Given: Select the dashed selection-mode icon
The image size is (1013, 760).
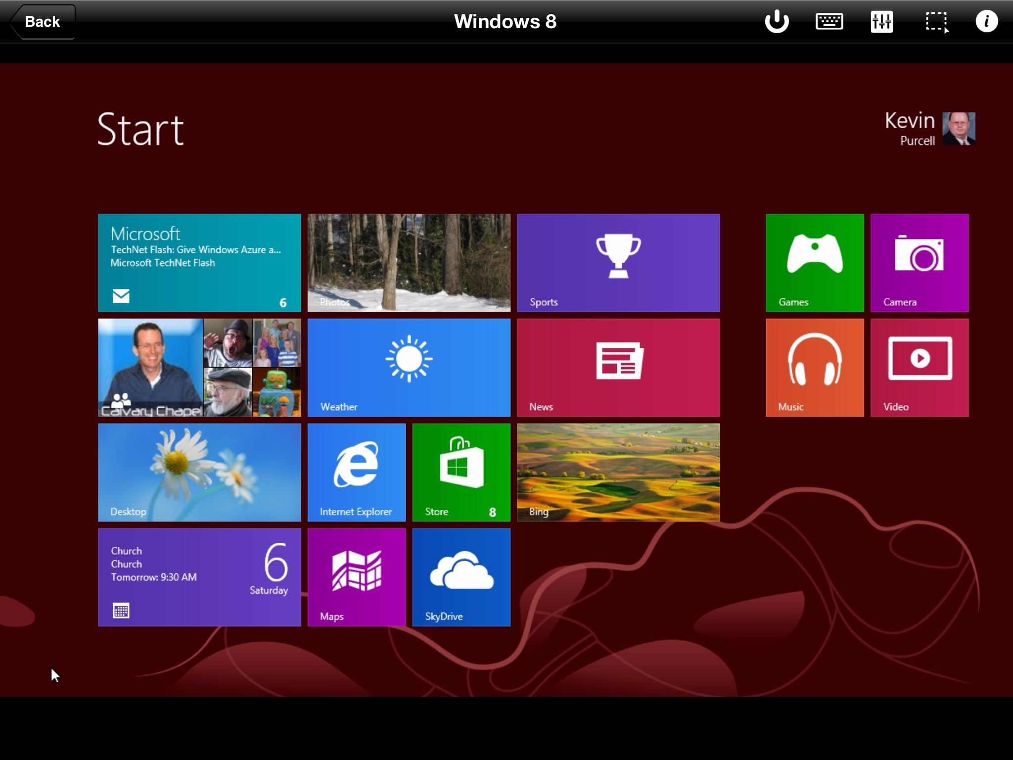Looking at the screenshot, I should [937, 22].
